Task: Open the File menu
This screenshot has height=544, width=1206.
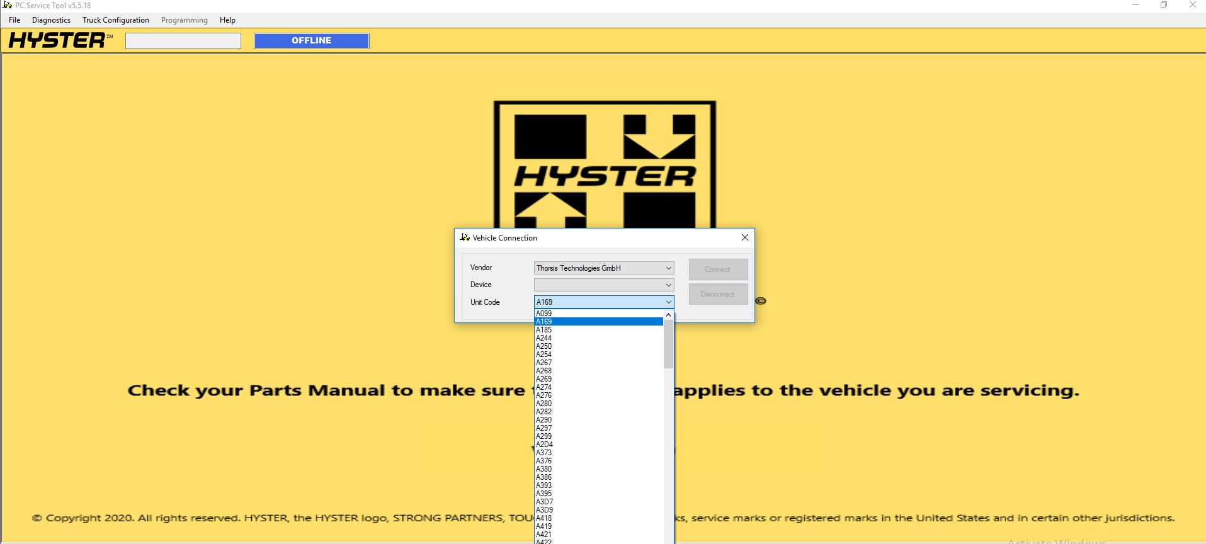Action: tap(14, 20)
